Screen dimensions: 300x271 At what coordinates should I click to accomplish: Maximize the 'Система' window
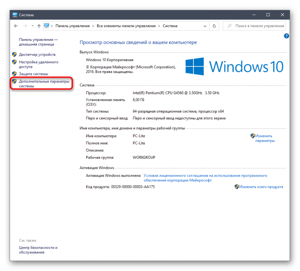(x=268, y=15)
